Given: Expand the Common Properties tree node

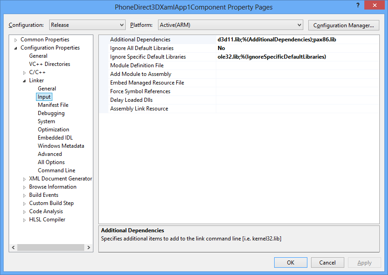Looking at the screenshot, I should [x=16, y=40].
